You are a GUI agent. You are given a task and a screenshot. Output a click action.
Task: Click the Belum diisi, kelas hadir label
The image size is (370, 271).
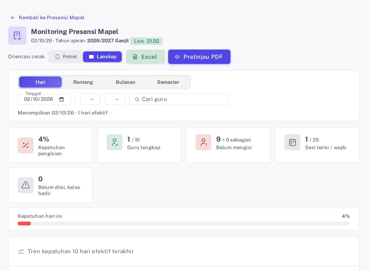click(x=59, y=190)
